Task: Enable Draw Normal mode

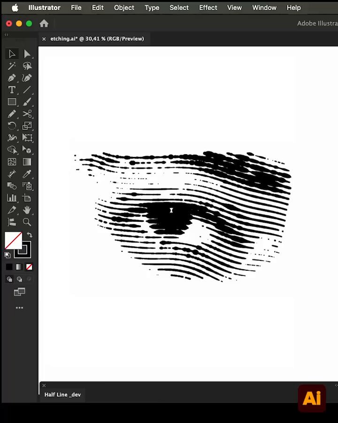Action: (x=9, y=279)
